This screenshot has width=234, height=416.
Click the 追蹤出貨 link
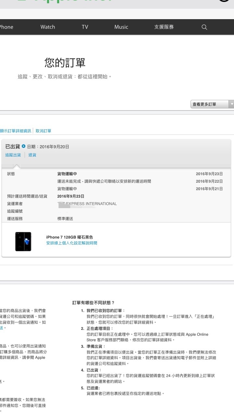click(x=13, y=155)
